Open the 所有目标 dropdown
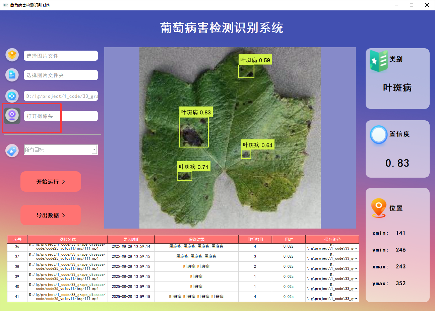 click(x=61, y=150)
